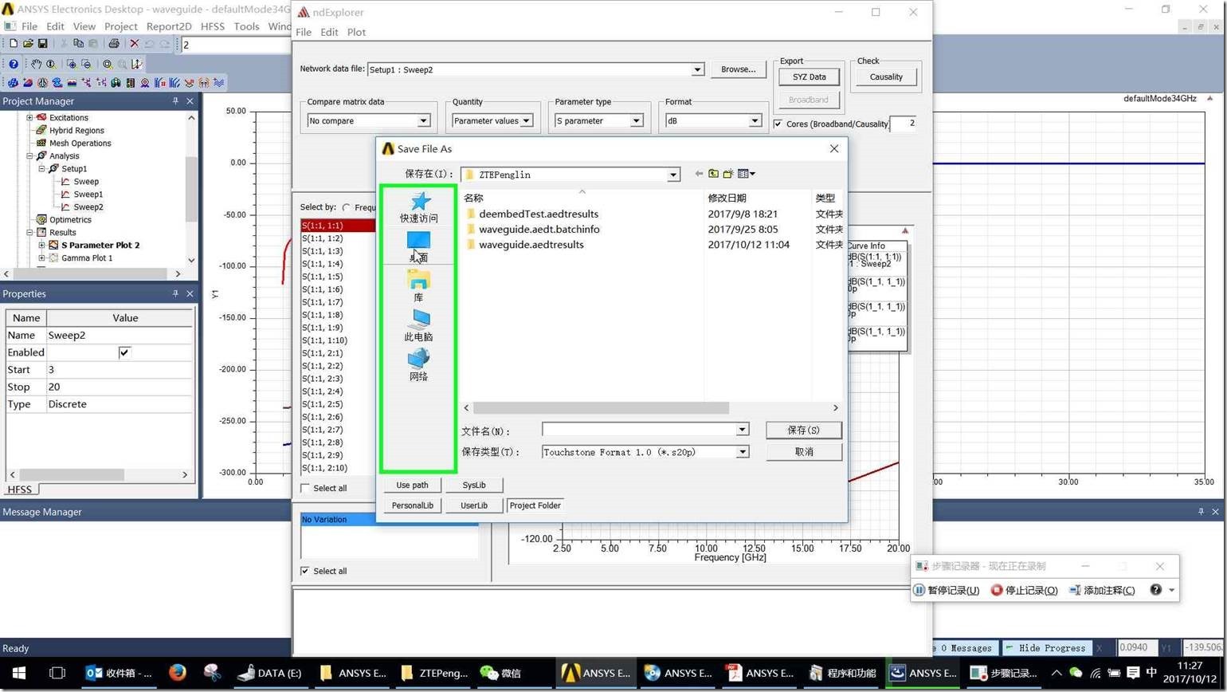
Task: Open the file type (保存类型) dropdown
Action: (742, 452)
